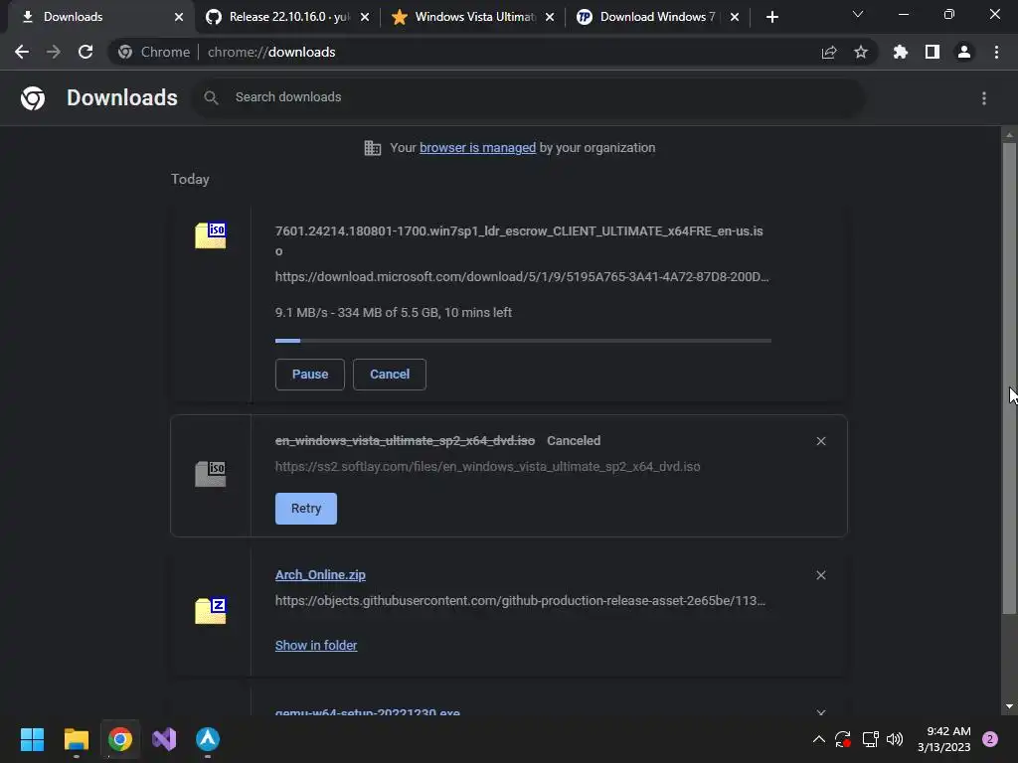Click the zip file icon of Arch_Online.zip
Image resolution: width=1018 pixels, height=763 pixels.
click(x=211, y=611)
